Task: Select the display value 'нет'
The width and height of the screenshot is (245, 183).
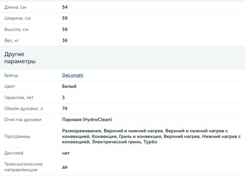Action: tap(66, 153)
